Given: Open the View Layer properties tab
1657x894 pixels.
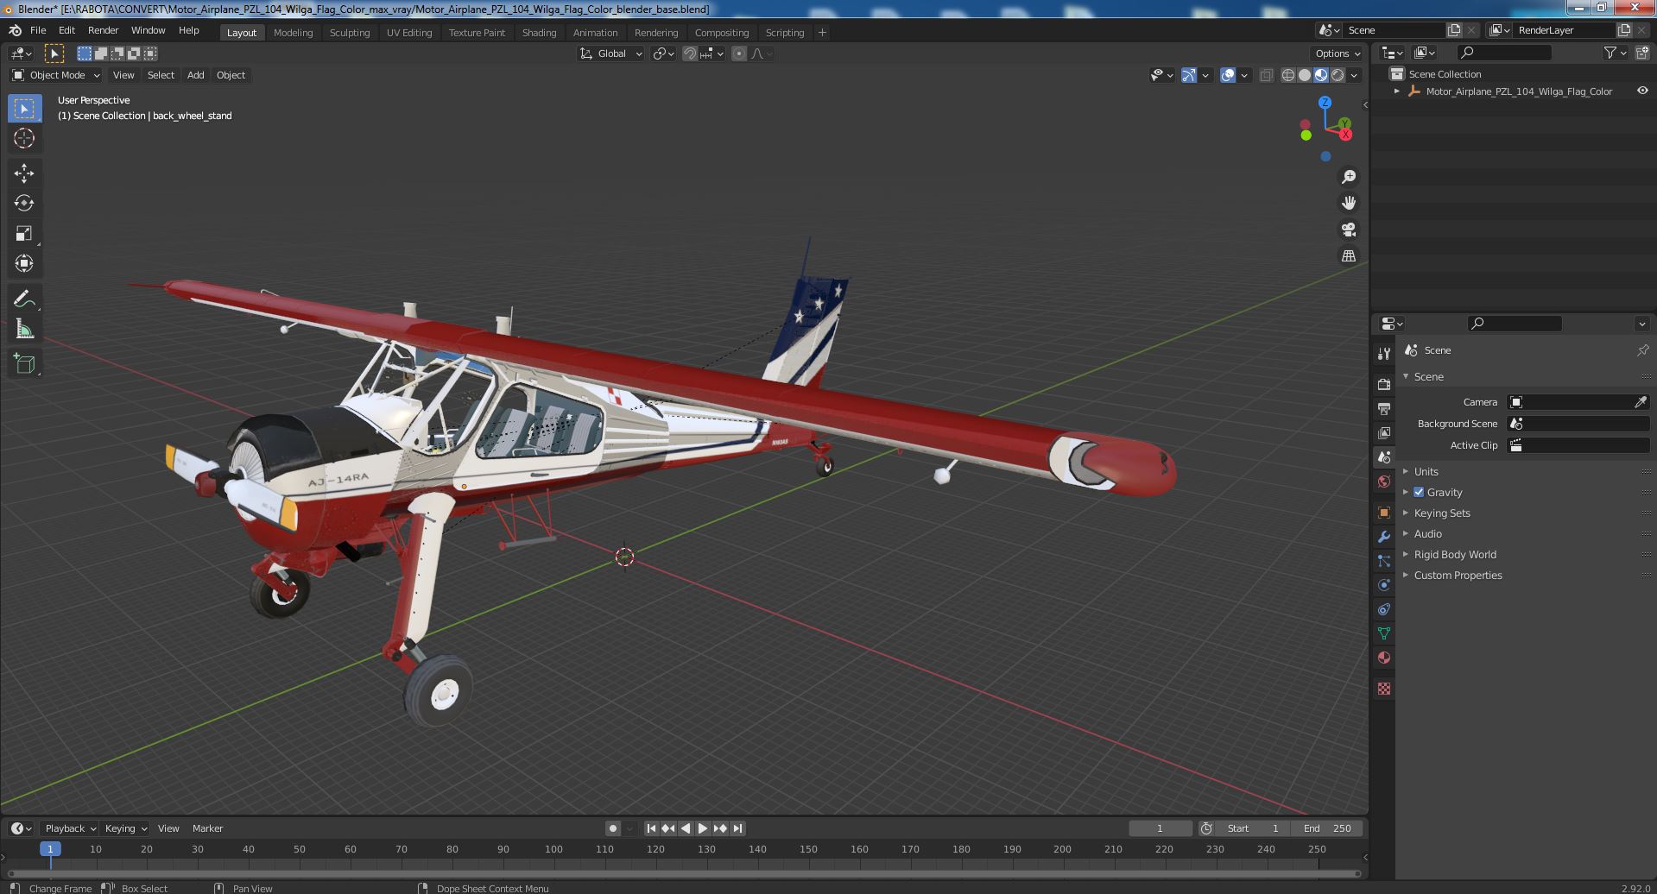Looking at the screenshot, I should [x=1384, y=432].
